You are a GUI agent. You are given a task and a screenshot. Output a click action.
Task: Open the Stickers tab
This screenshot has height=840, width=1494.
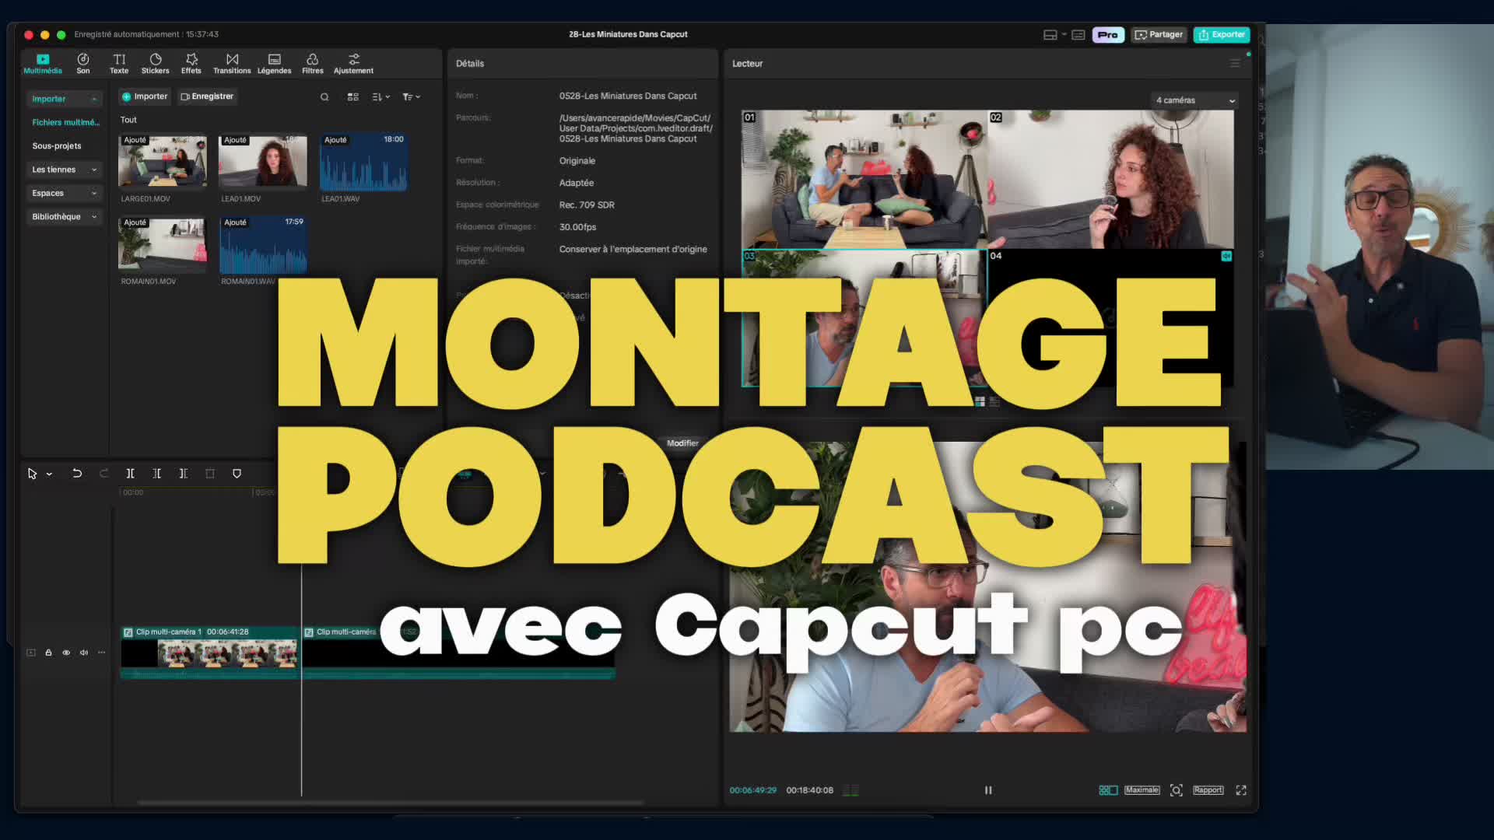[155, 64]
